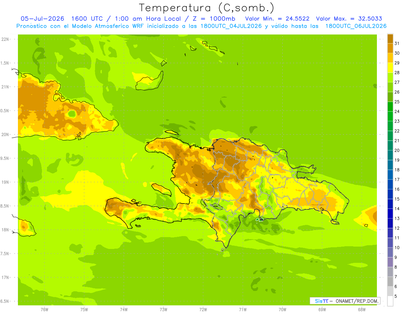Click 'Valor Min. = 24.5522'
Screen dimensions: 406x314
pyautogui.click(x=277, y=19)
